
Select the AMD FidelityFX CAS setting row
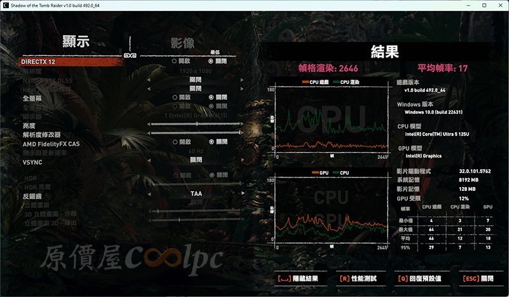pos(51,144)
